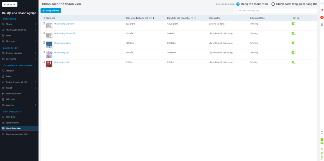Sort by Điều kiện giữ hạng thẻ arrows
The width and height of the screenshot is (324, 161).
click(195, 18)
